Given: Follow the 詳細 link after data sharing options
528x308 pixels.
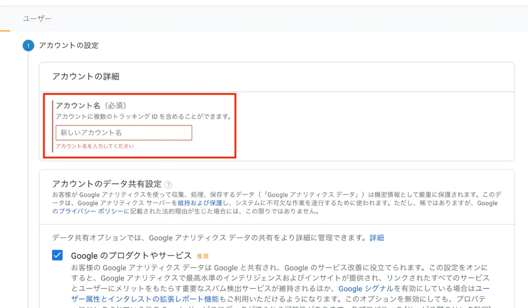Looking at the screenshot, I should coord(377,238).
